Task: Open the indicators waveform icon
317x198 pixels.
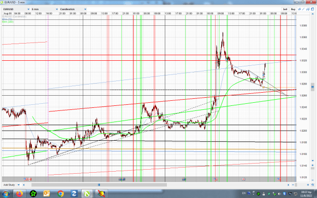Action: [x=300, y=9]
